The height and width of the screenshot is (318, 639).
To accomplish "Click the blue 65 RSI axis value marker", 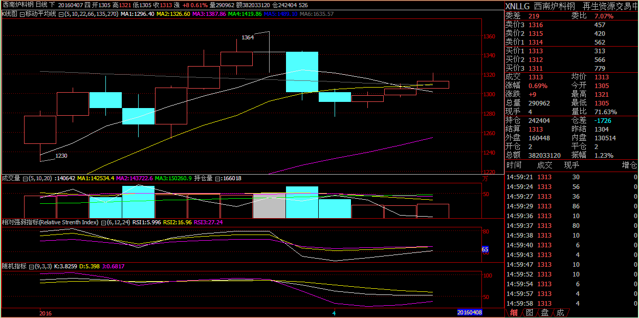I will click(485, 249).
